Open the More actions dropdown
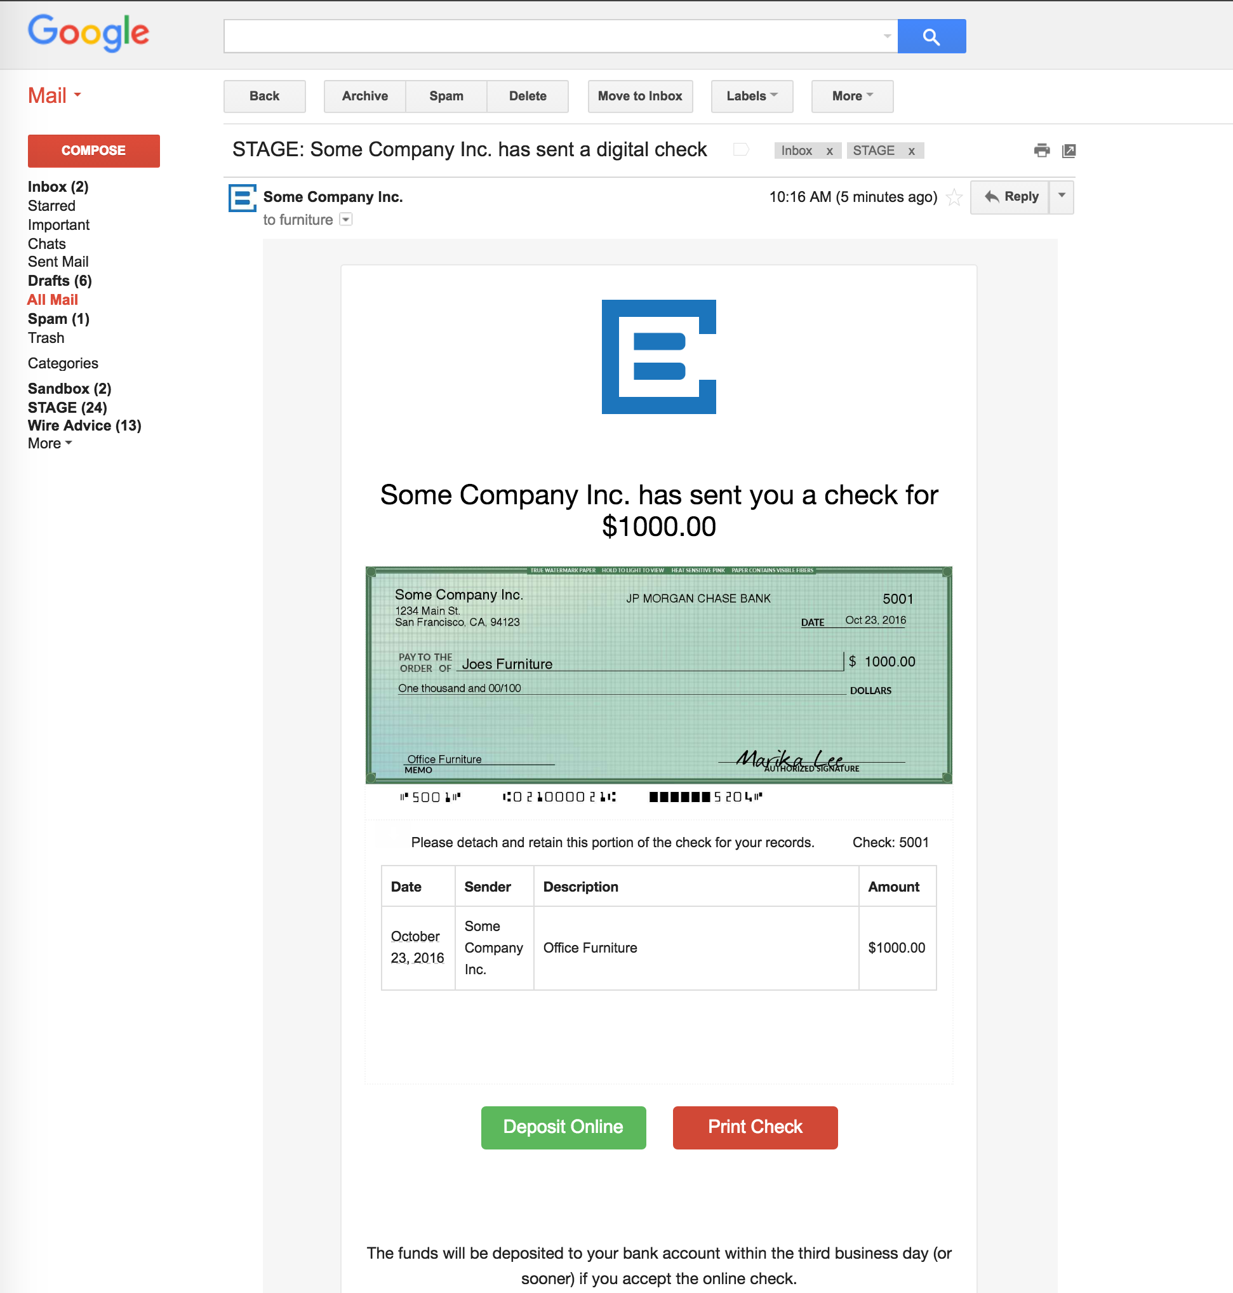The width and height of the screenshot is (1233, 1293). click(851, 96)
